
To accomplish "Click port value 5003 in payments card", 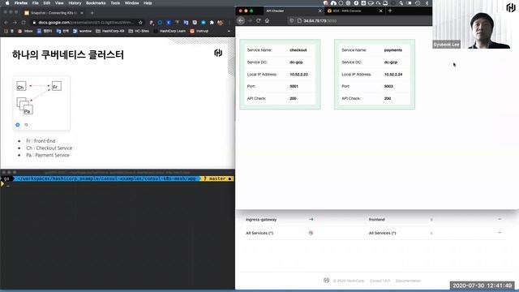I will click(x=388, y=87).
